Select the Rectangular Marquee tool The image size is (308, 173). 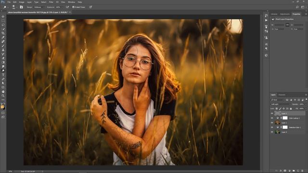3,21
